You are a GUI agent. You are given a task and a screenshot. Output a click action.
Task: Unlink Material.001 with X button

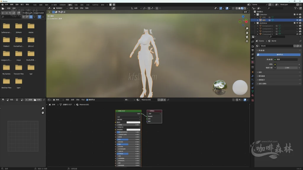[165, 100]
